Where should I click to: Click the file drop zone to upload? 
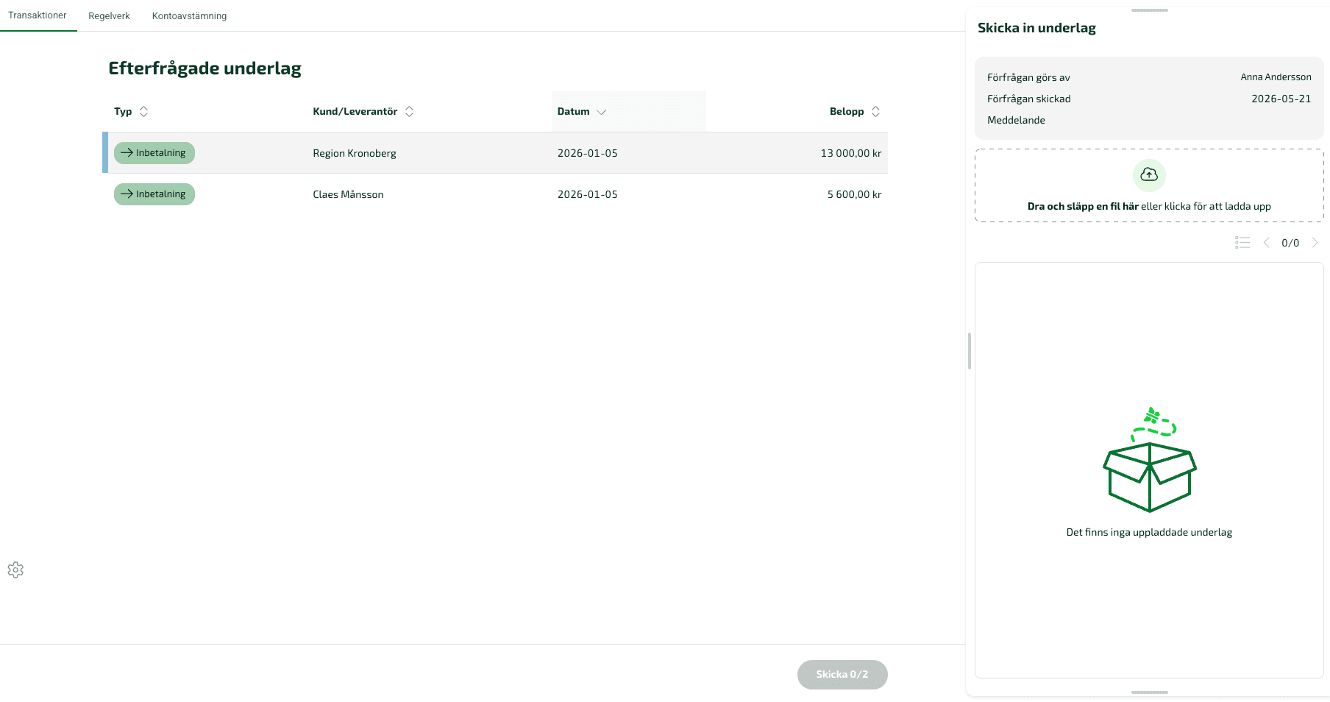pos(1149,185)
